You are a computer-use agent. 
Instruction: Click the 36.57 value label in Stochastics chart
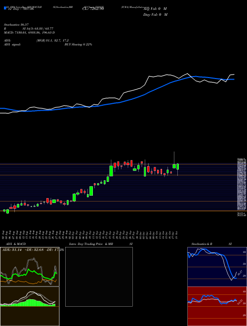point(240,273)
